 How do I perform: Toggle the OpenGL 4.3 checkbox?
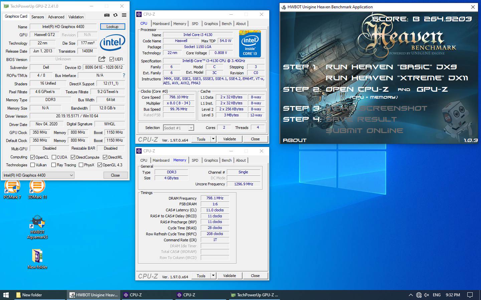(x=100, y=165)
